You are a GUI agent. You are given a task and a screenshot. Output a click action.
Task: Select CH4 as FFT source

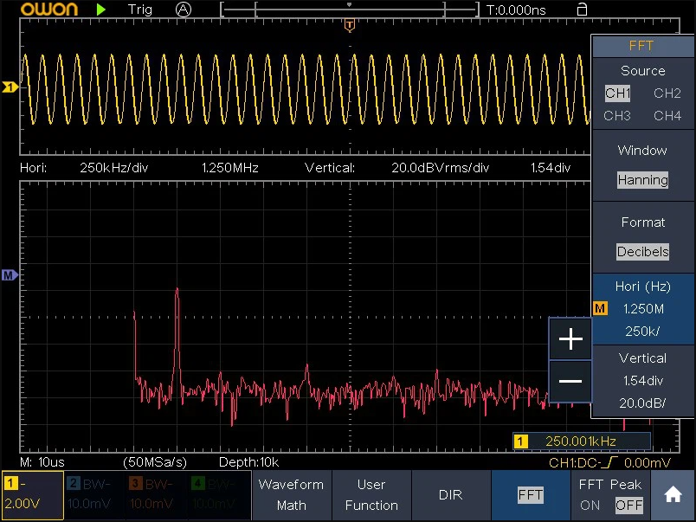tap(667, 115)
